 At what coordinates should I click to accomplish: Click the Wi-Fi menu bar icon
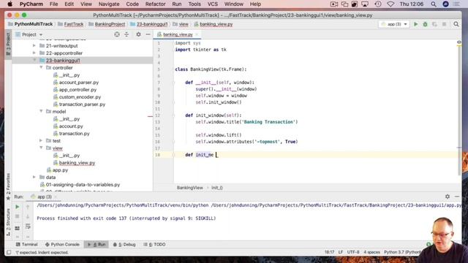[390, 4]
